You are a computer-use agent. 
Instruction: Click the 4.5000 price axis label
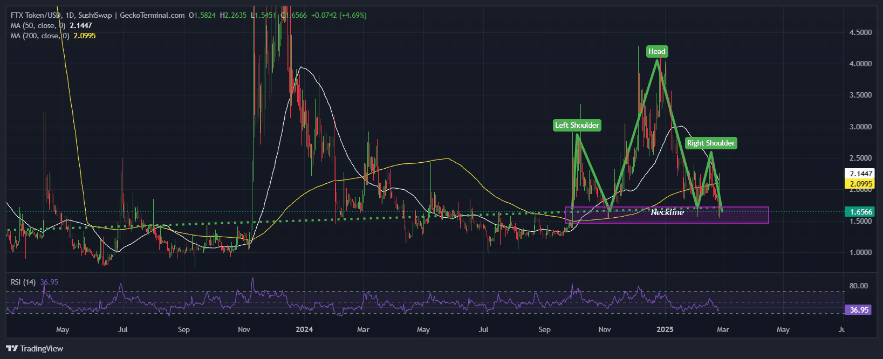point(861,32)
